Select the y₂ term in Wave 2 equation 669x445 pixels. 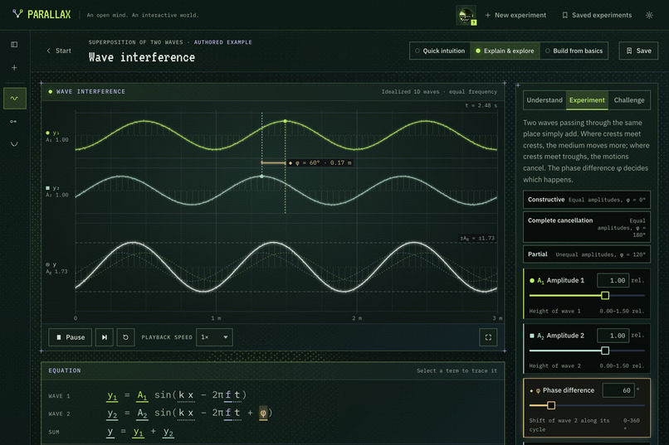(112, 414)
